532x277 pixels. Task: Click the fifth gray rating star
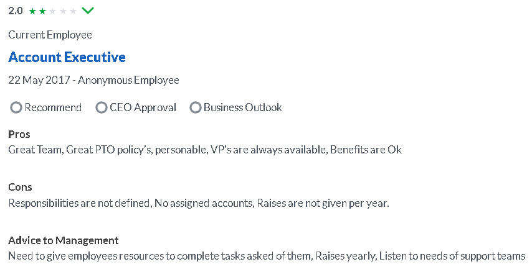click(73, 11)
